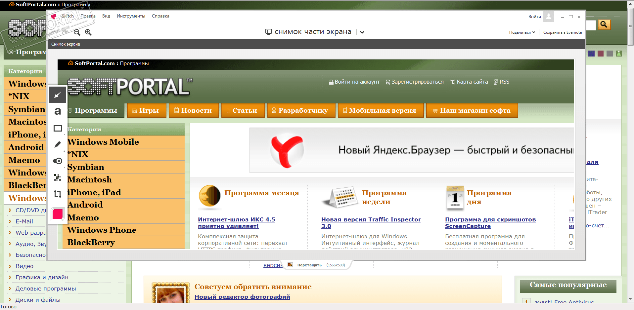Open Maemo category in the background browser
The height and width of the screenshot is (310, 634).
click(x=24, y=160)
